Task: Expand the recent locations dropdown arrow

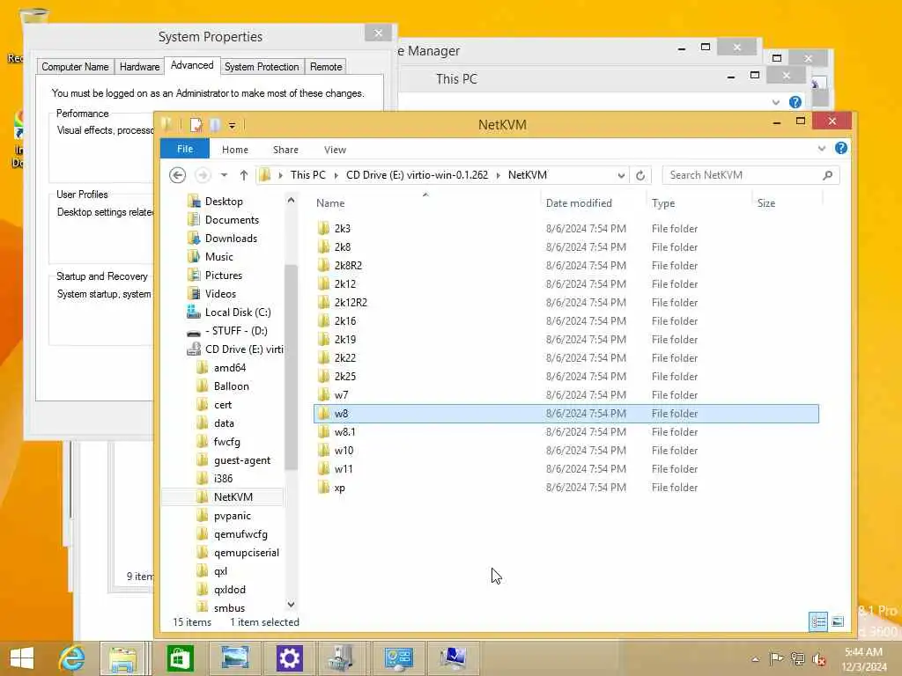Action: coord(224,175)
